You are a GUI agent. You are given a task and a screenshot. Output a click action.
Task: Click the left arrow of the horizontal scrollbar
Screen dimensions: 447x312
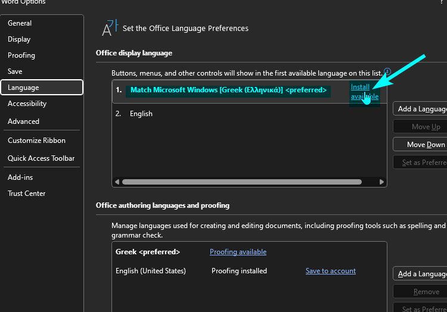pyautogui.click(x=117, y=182)
